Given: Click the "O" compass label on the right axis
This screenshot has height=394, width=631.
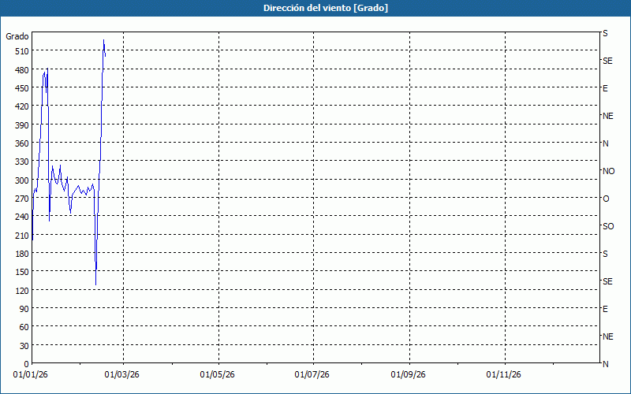Looking at the screenshot, I should [x=606, y=199].
